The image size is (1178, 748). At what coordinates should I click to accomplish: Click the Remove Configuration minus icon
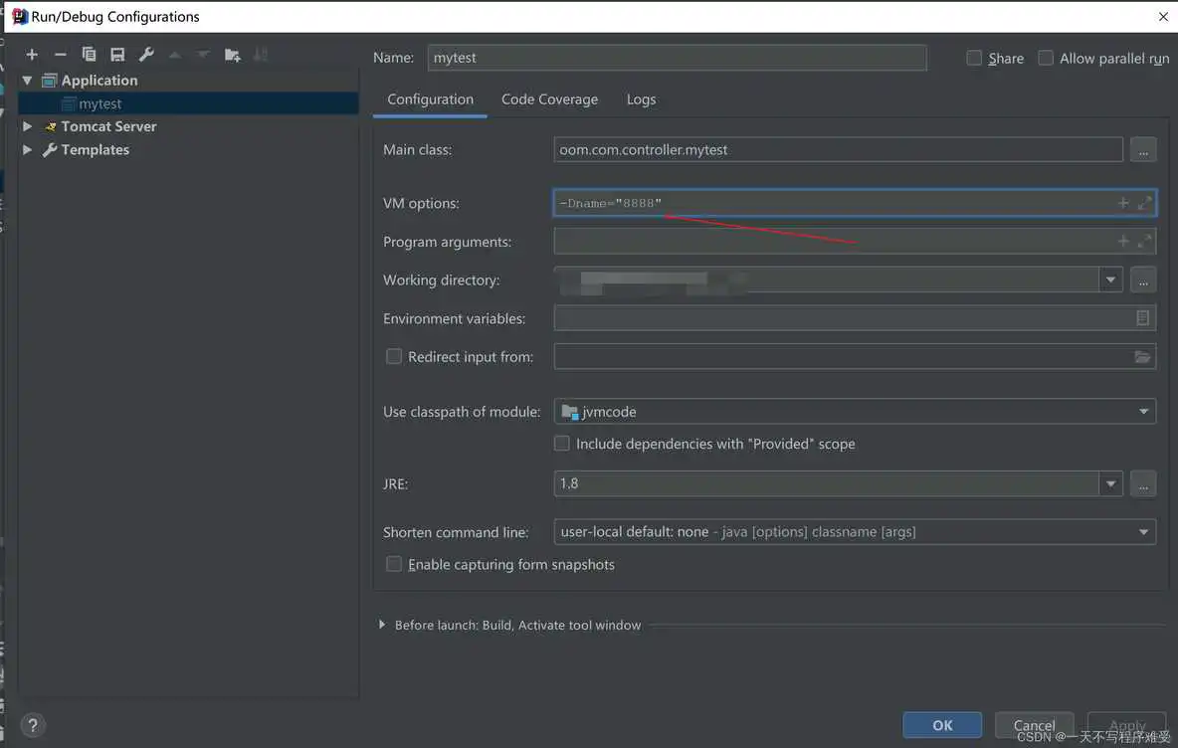point(61,55)
